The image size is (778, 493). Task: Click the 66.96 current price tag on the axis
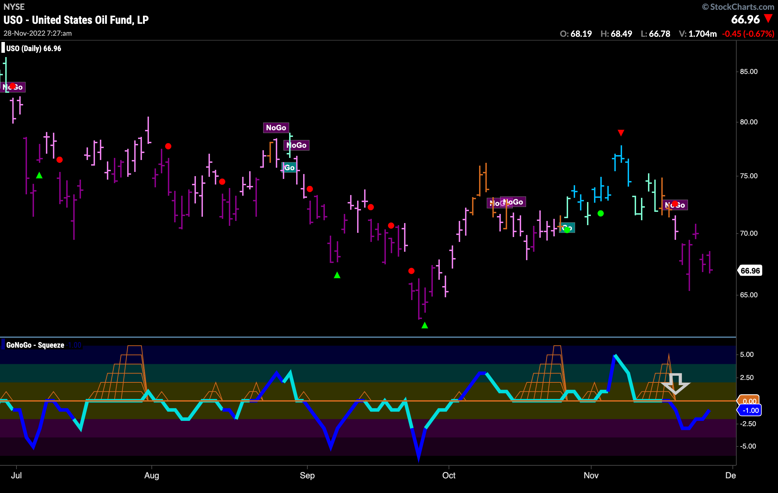coord(750,271)
